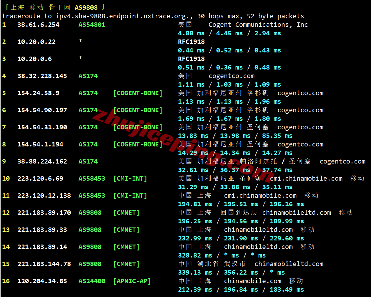The height and width of the screenshot is (297, 371).
Task: Click the [CMI-INT] tag in the 223.120.6.69 row
Action: [130, 179]
